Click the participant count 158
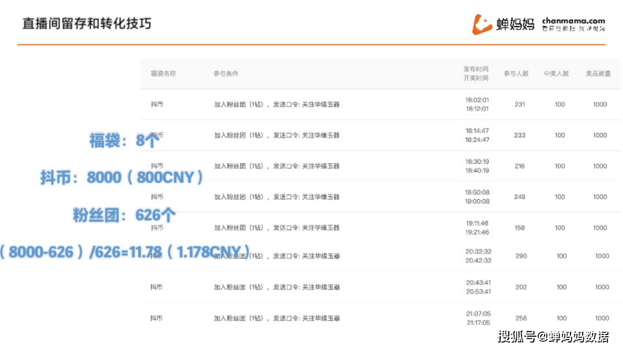 520,228
